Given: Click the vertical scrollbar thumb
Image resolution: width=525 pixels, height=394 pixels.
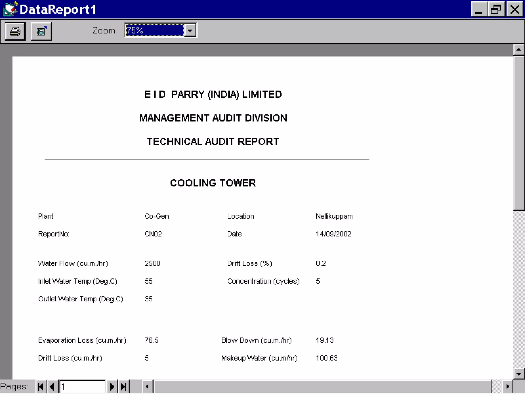Looking at the screenshot, I should 519,133.
